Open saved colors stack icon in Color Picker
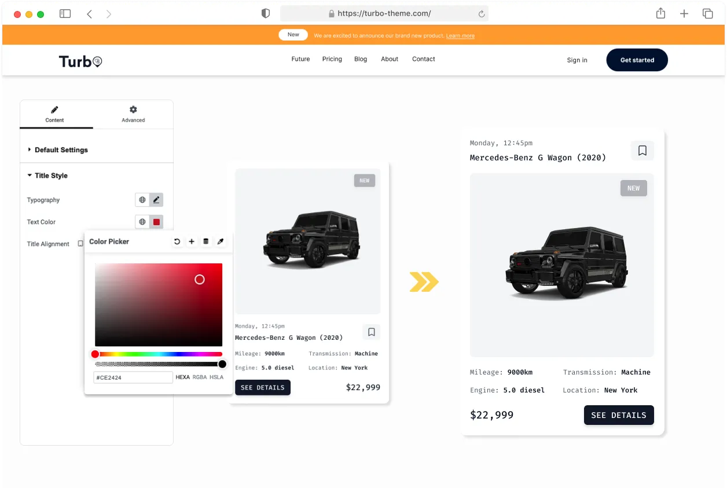The image size is (727, 488). pyautogui.click(x=205, y=241)
